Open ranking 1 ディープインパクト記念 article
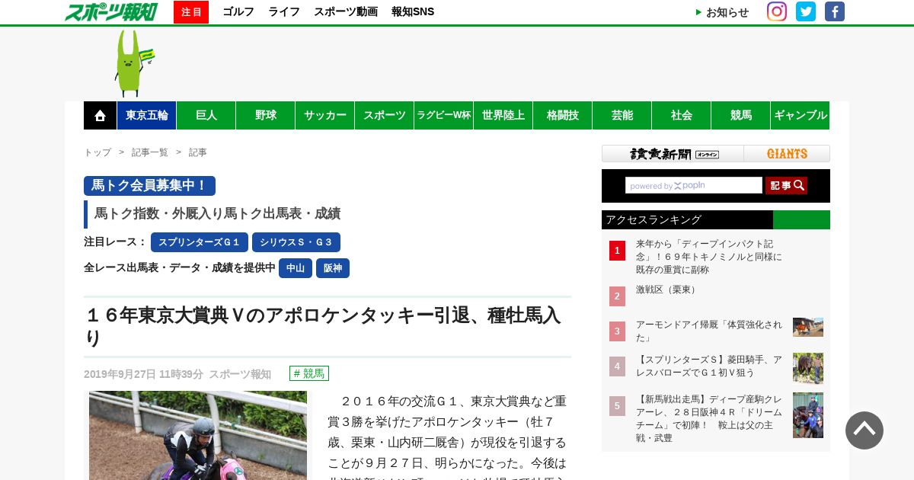914x480 pixels. tap(709, 257)
